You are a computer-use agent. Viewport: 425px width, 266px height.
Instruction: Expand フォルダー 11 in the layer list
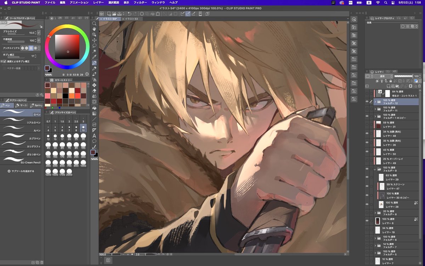click(375, 109)
